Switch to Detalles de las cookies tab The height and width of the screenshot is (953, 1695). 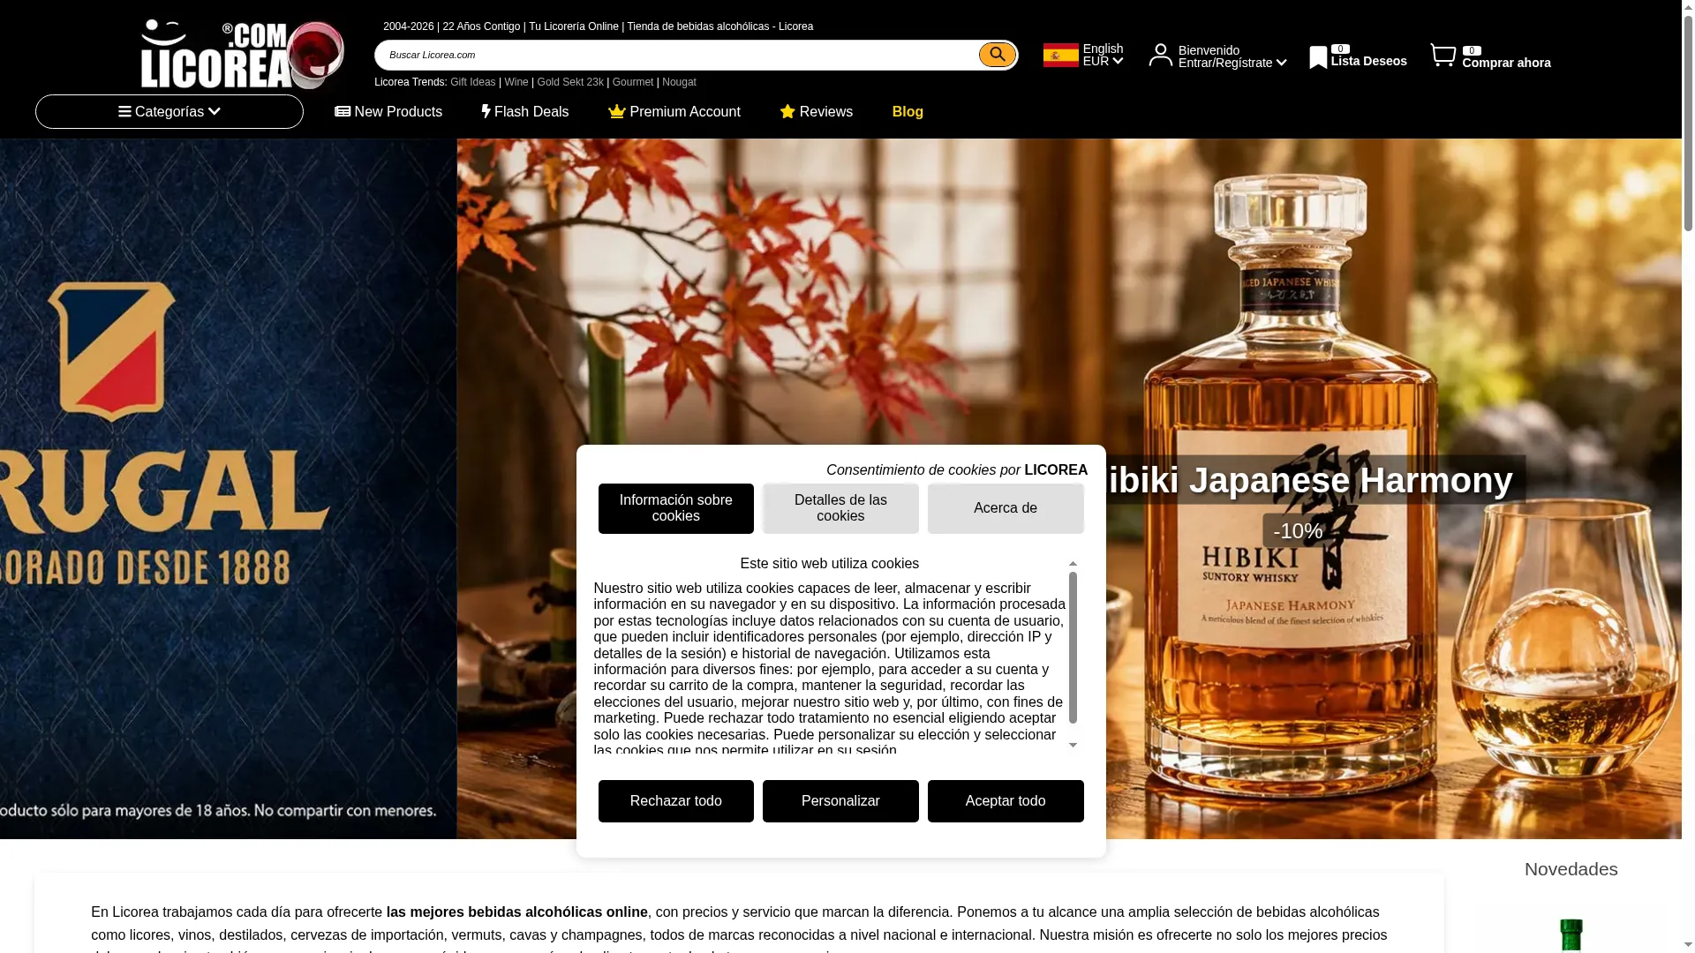(x=840, y=508)
